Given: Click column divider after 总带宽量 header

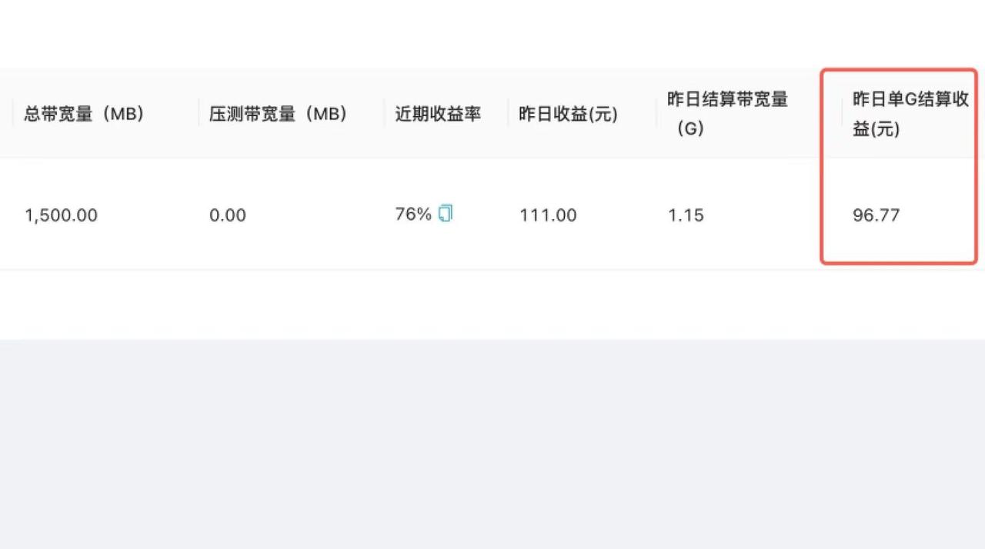Looking at the screenshot, I should [x=199, y=114].
